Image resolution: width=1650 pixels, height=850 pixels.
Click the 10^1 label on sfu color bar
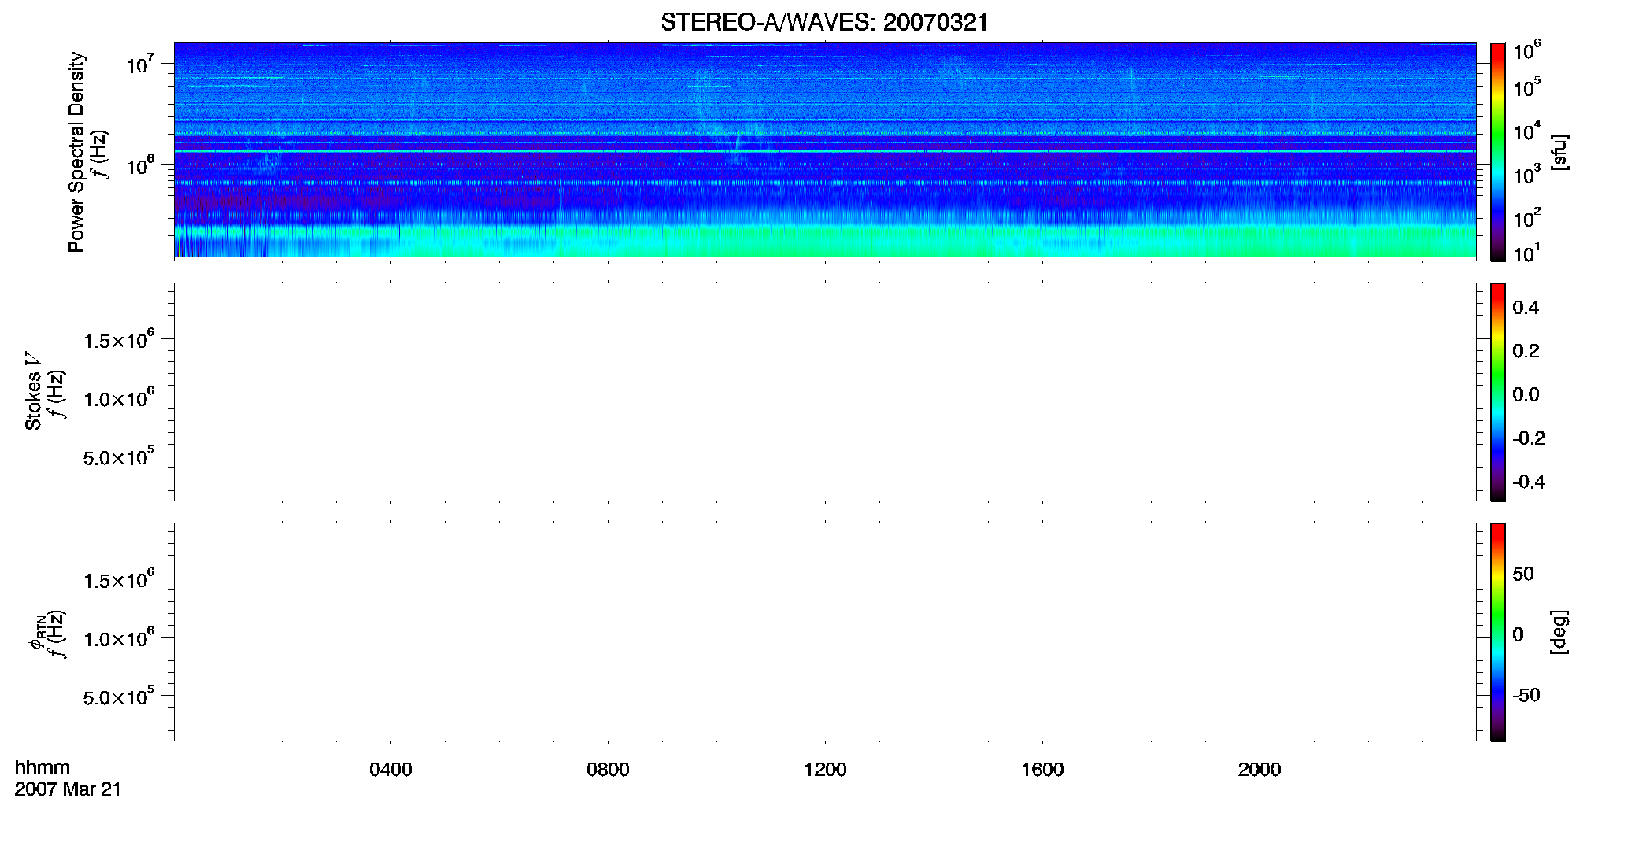tap(1526, 253)
